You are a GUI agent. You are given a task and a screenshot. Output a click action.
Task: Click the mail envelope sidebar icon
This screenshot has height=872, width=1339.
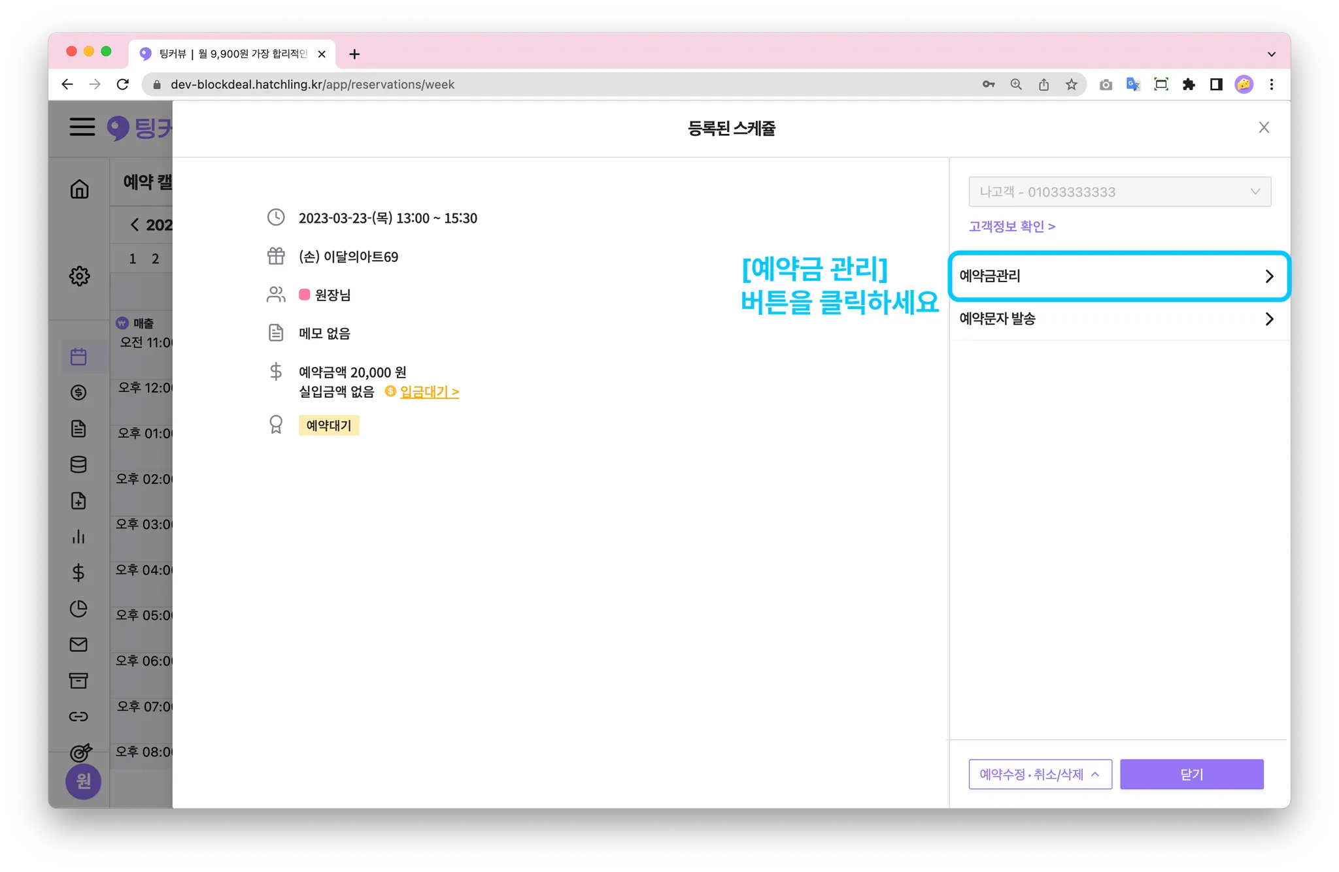coord(78,645)
